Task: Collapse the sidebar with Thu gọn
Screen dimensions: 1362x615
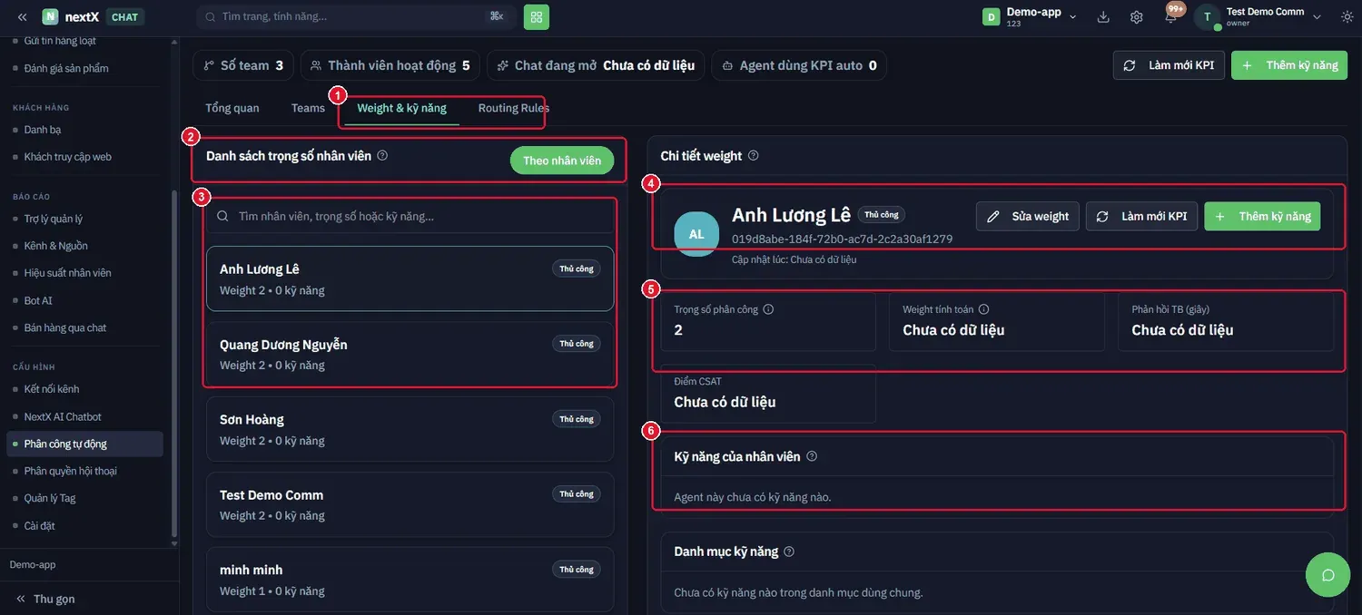Action: pyautogui.click(x=45, y=599)
